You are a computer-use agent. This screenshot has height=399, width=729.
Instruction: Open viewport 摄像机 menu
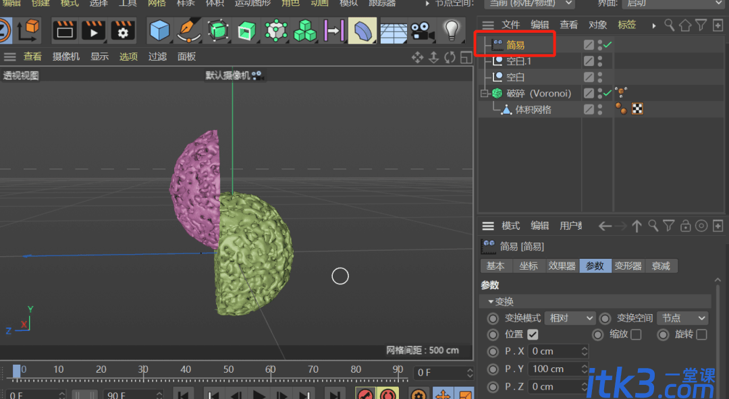tap(66, 57)
